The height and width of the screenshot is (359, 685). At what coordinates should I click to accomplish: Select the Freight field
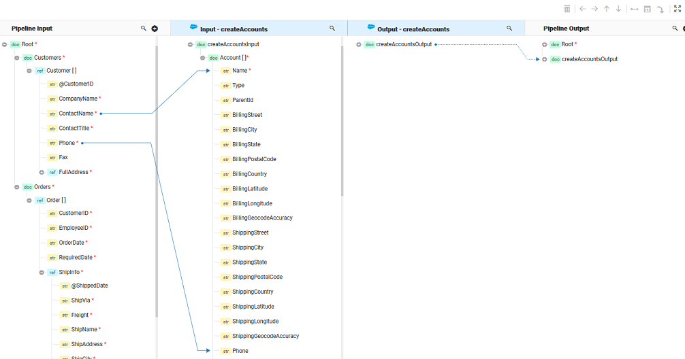[80, 315]
